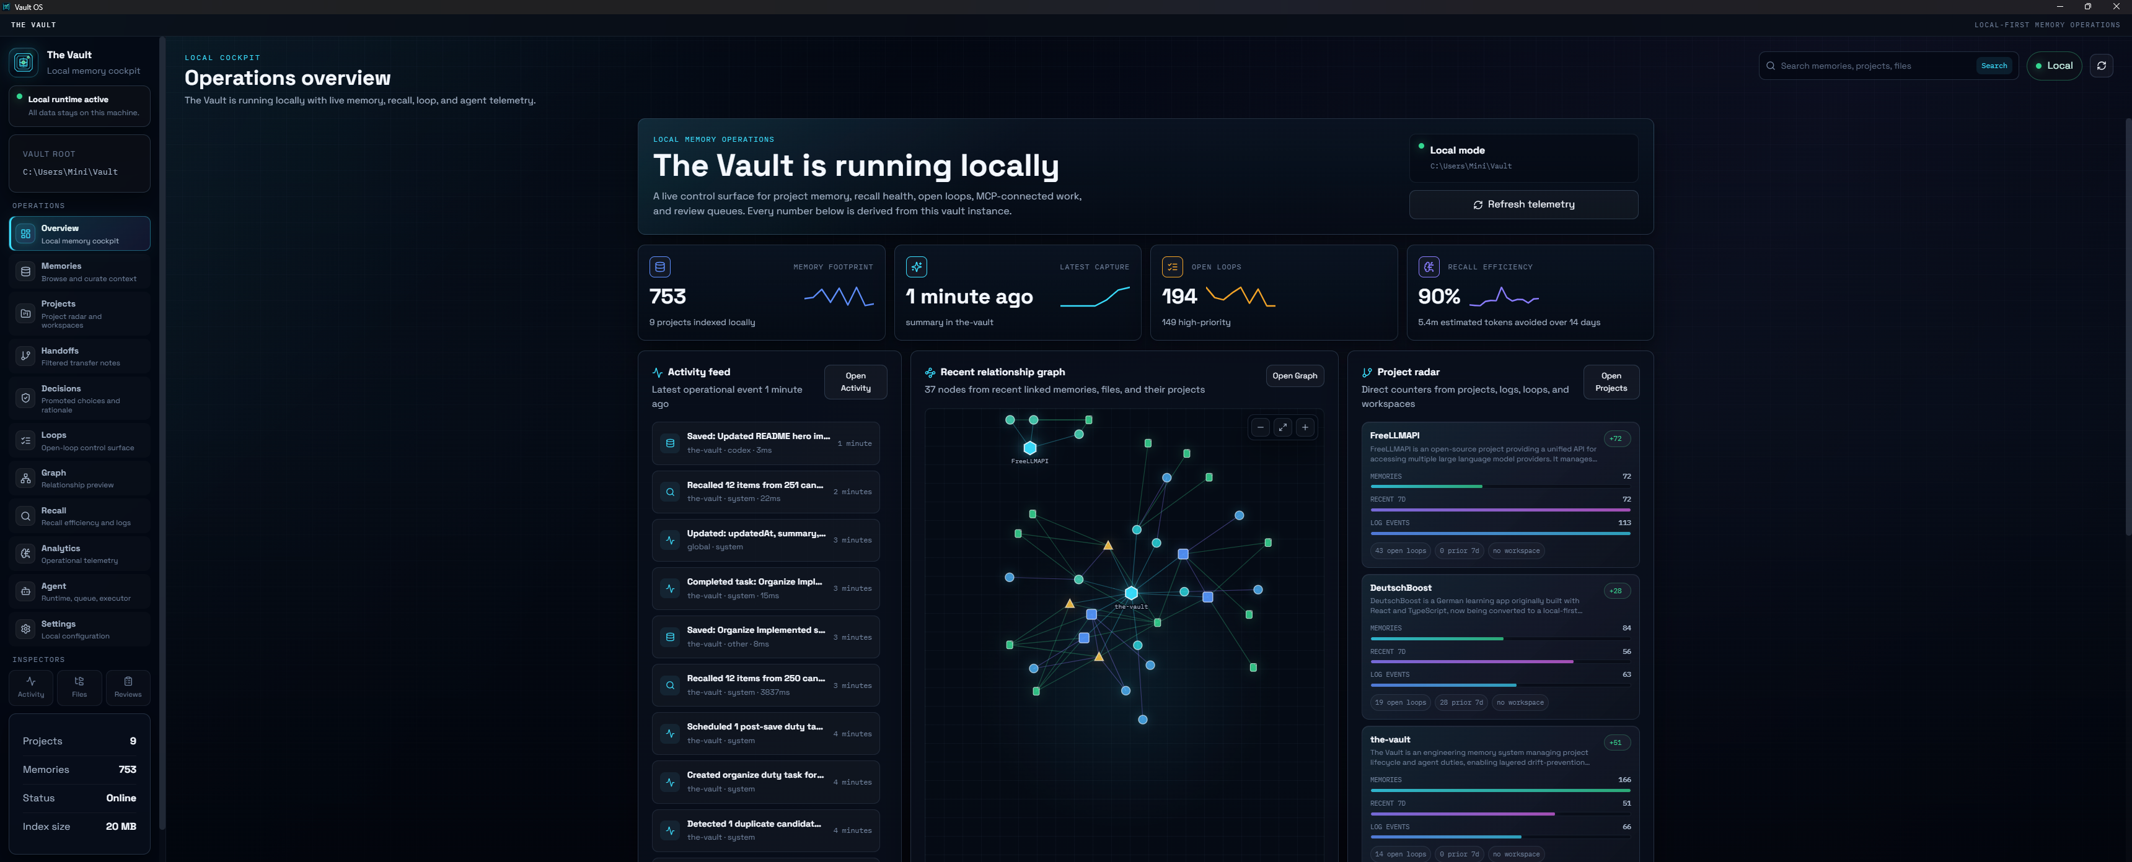The width and height of the screenshot is (2132, 862).
Task: Open Overview in the operations sidebar
Action: pyautogui.click(x=79, y=234)
